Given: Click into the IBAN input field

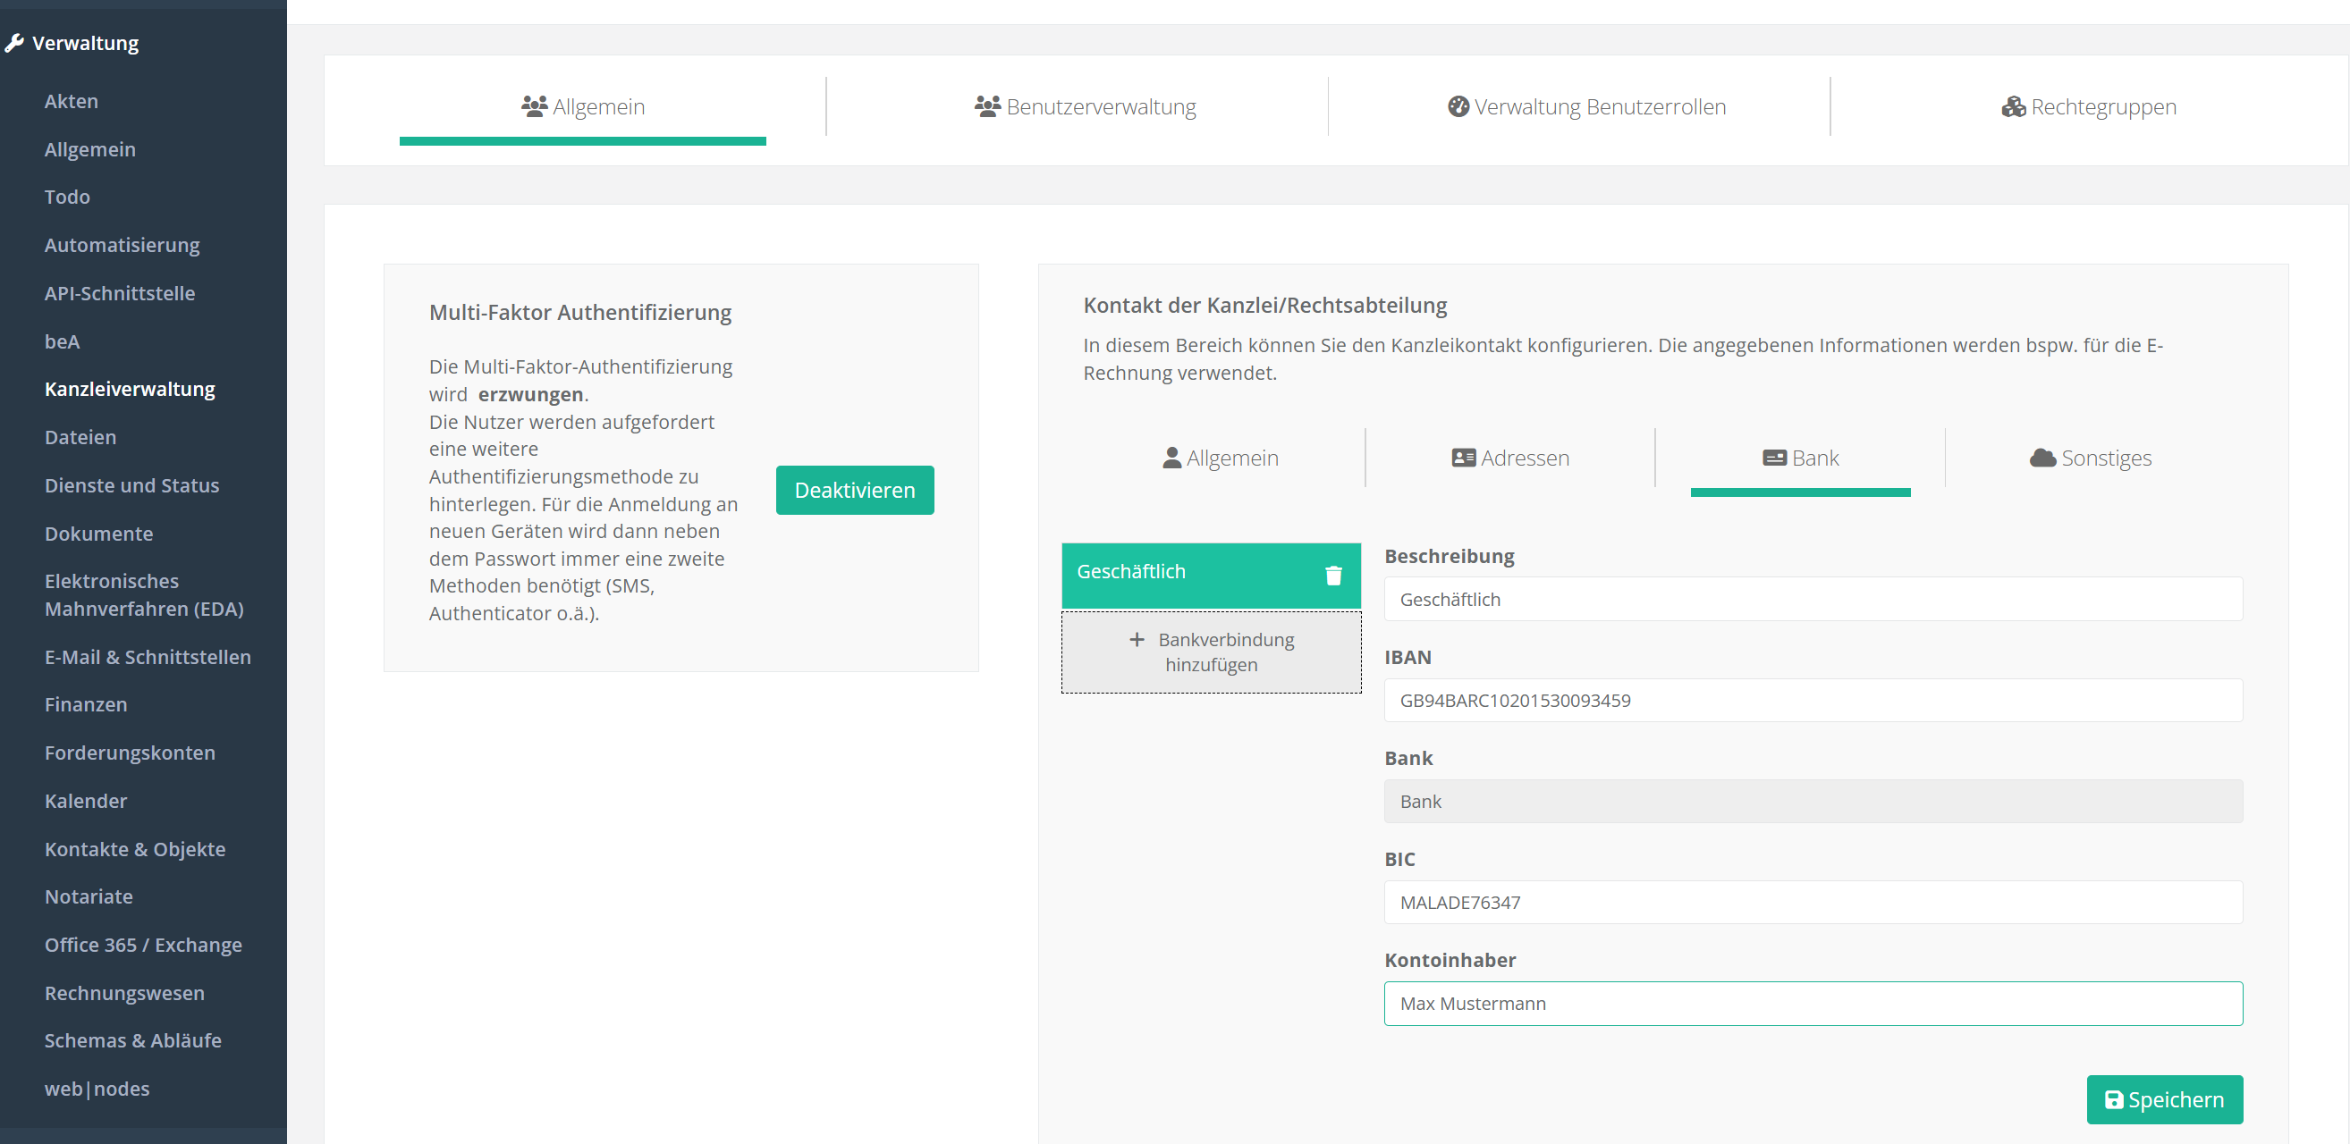Looking at the screenshot, I should [x=1812, y=700].
